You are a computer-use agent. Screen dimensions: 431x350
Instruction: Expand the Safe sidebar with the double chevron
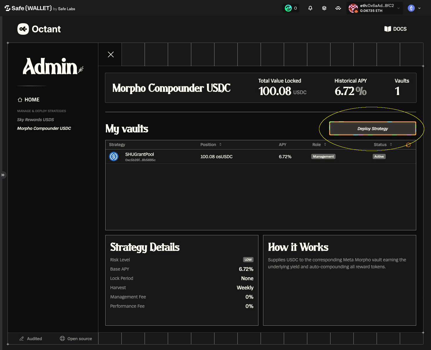[3, 175]
